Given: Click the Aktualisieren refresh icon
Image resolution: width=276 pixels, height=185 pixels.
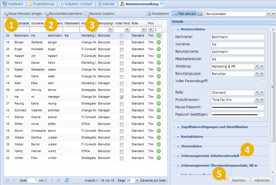Looking at the screenshot, I should point(148,14).
